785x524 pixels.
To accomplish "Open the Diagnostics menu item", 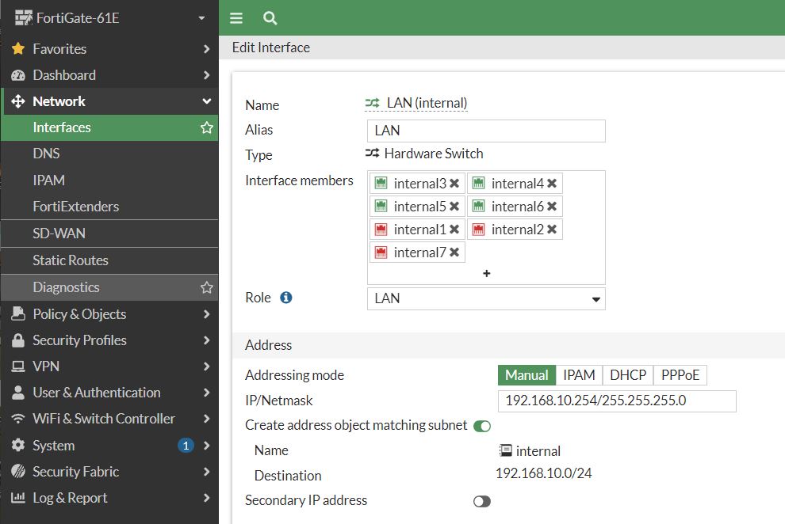I will click(109, 287).
